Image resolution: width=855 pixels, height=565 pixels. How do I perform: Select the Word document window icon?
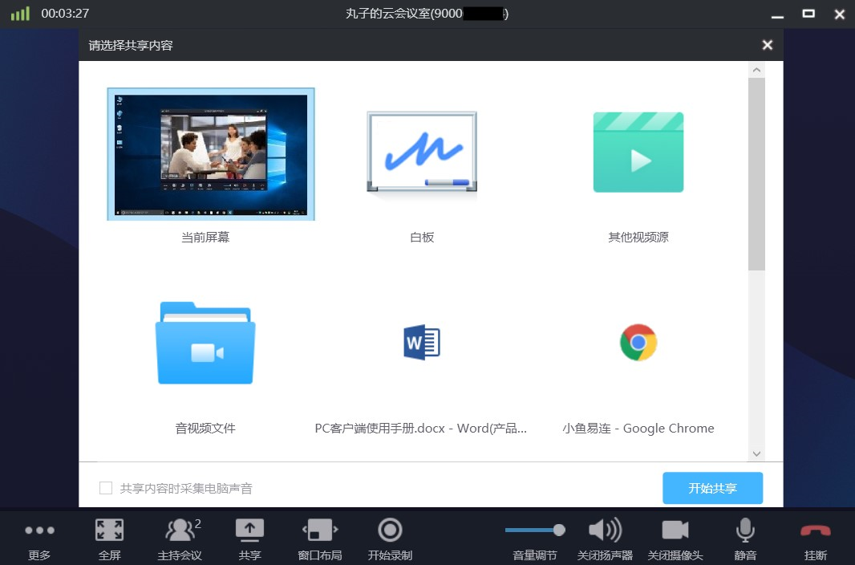pos(422,343)
